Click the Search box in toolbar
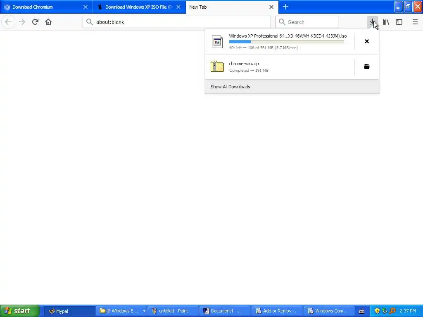 (x=307, y=22)
